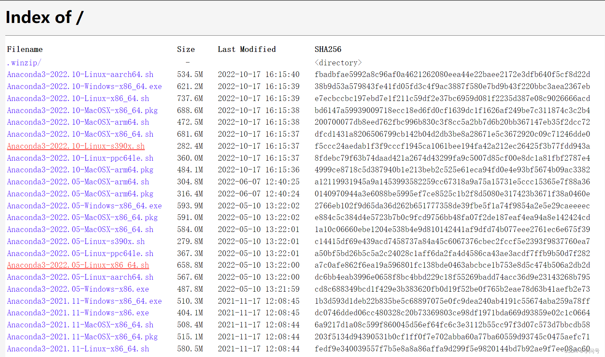605x357 pixels.
Task: Click the hash beginning f5ccc24aedab1f3f
Action: [452, 146]
